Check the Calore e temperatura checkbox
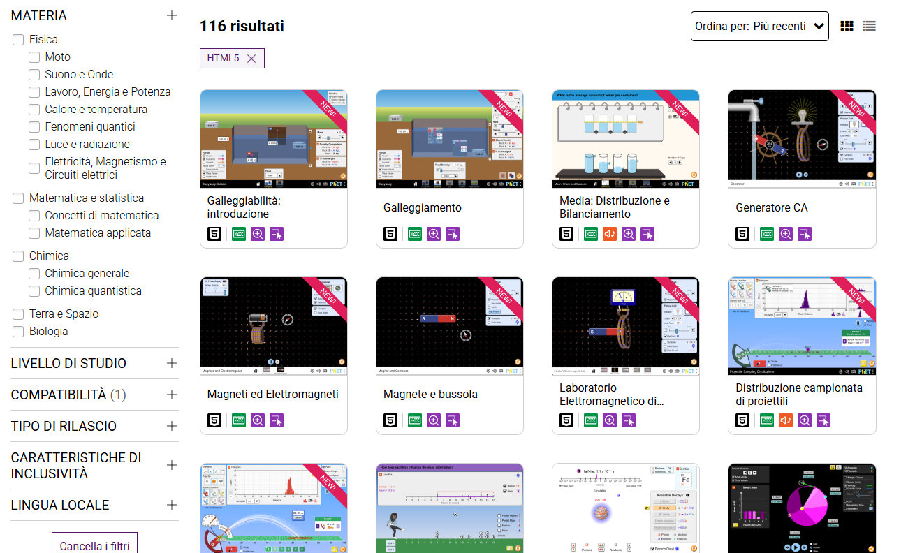The width and height of the screenshot is (908, 553). [34, 110]
